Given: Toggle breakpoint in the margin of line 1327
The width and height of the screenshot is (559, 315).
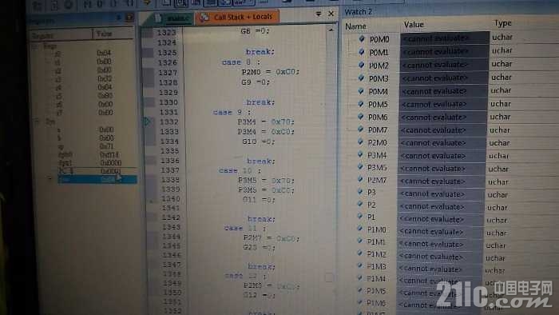Looking at the screenshot, I should pos(148,73).
